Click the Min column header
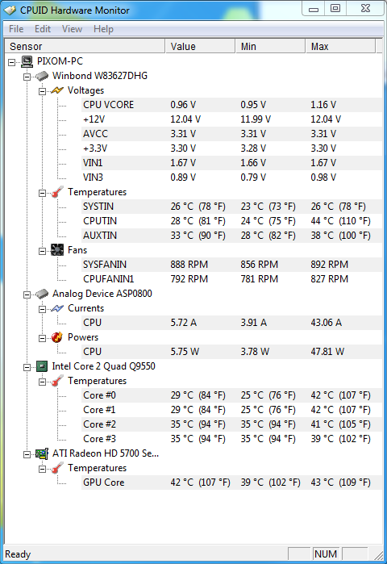387x564 pixels. click(x=271, y=47)
